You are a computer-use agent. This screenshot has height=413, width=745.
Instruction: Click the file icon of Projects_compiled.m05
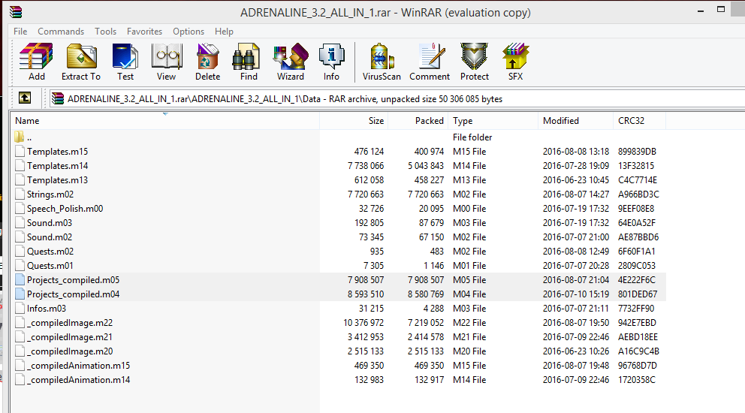pyautogui.click(x=20, y=279)
